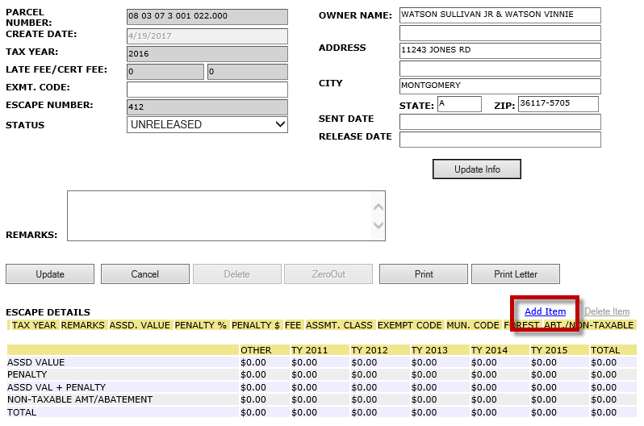Click the REMARKS scrollbar up arrow

[x=378, y=207]
